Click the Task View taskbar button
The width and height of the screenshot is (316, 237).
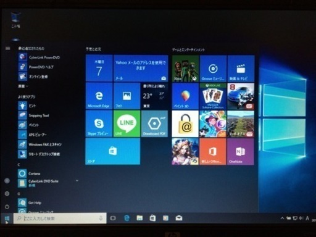[x=113, y=218]
